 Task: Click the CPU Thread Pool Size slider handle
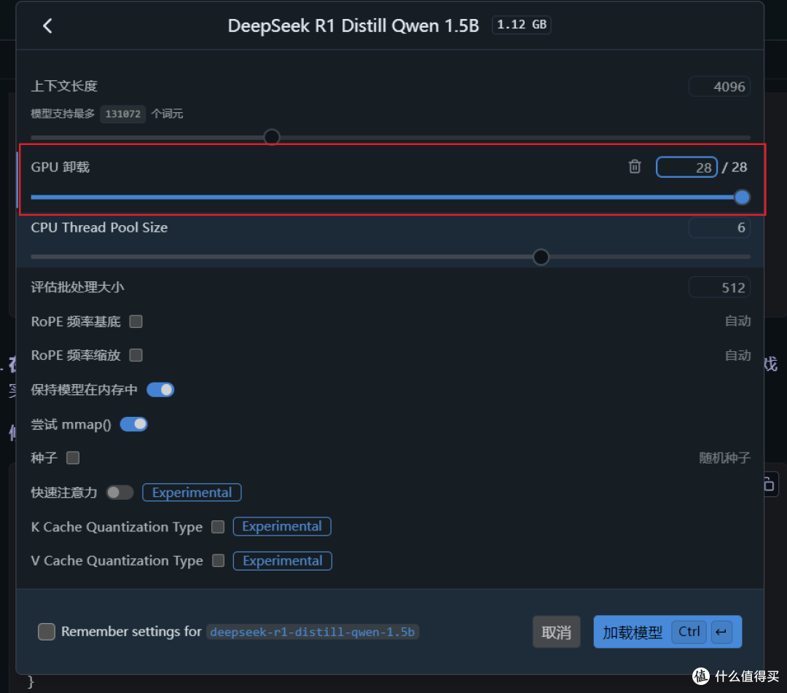tap(541, 257)
